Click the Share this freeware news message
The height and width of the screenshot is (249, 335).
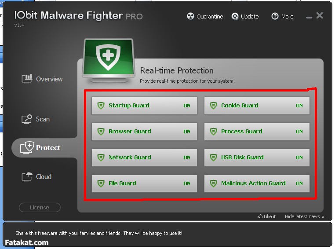[x=99, y=233]
